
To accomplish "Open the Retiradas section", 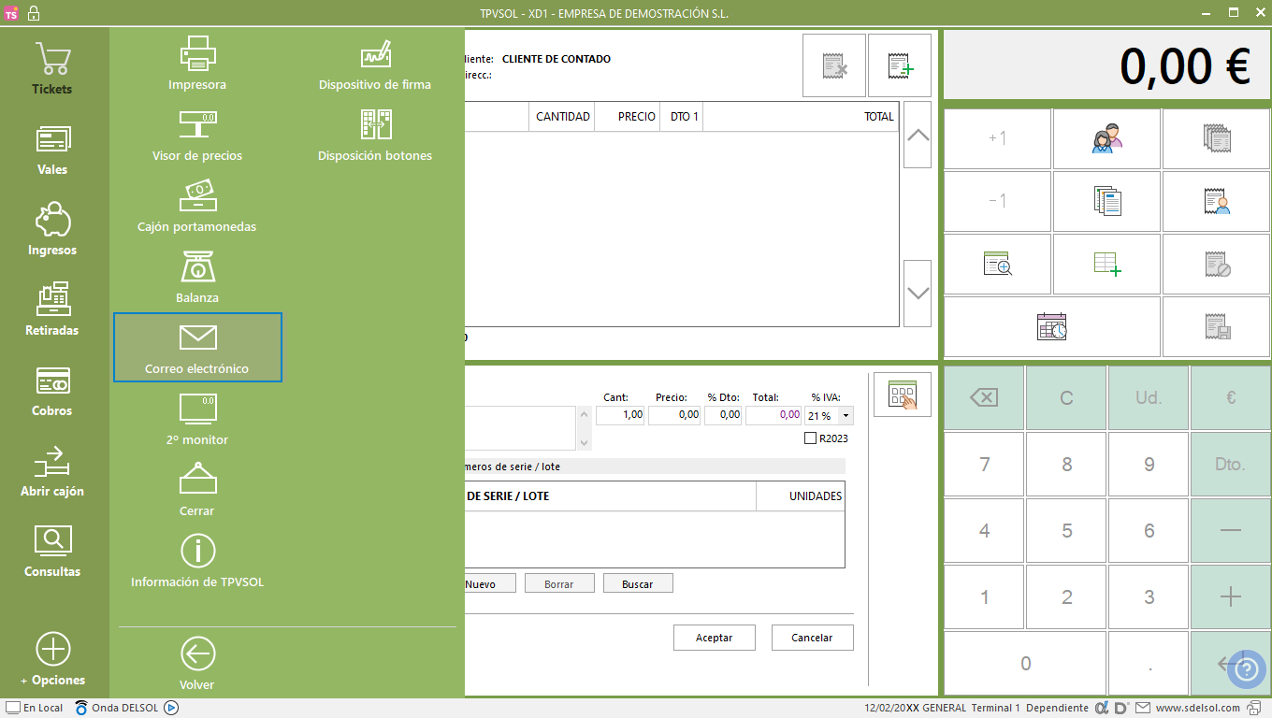I will 52,310.
